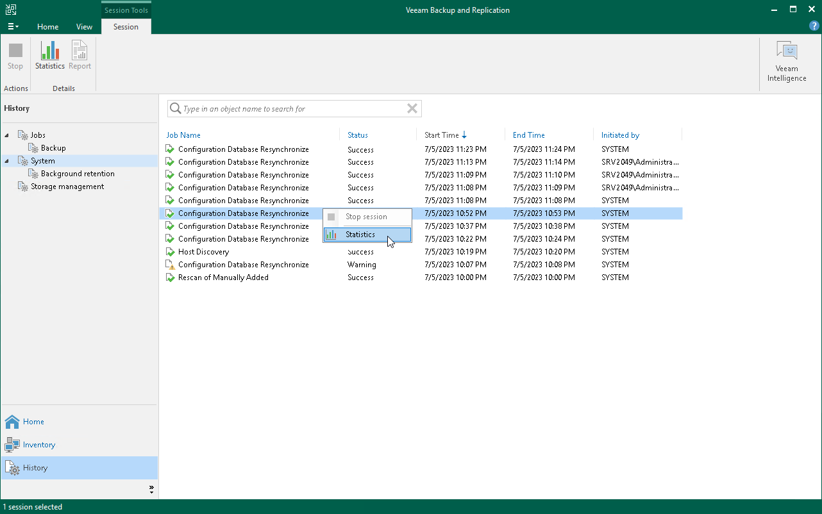Click the success icon of the 10:22 PM session
The height and width of the screenshot is (514, 822).
170,239
